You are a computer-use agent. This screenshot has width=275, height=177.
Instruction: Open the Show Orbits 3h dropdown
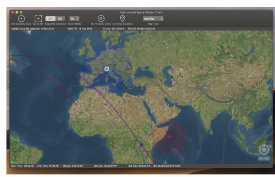point(75,18)
